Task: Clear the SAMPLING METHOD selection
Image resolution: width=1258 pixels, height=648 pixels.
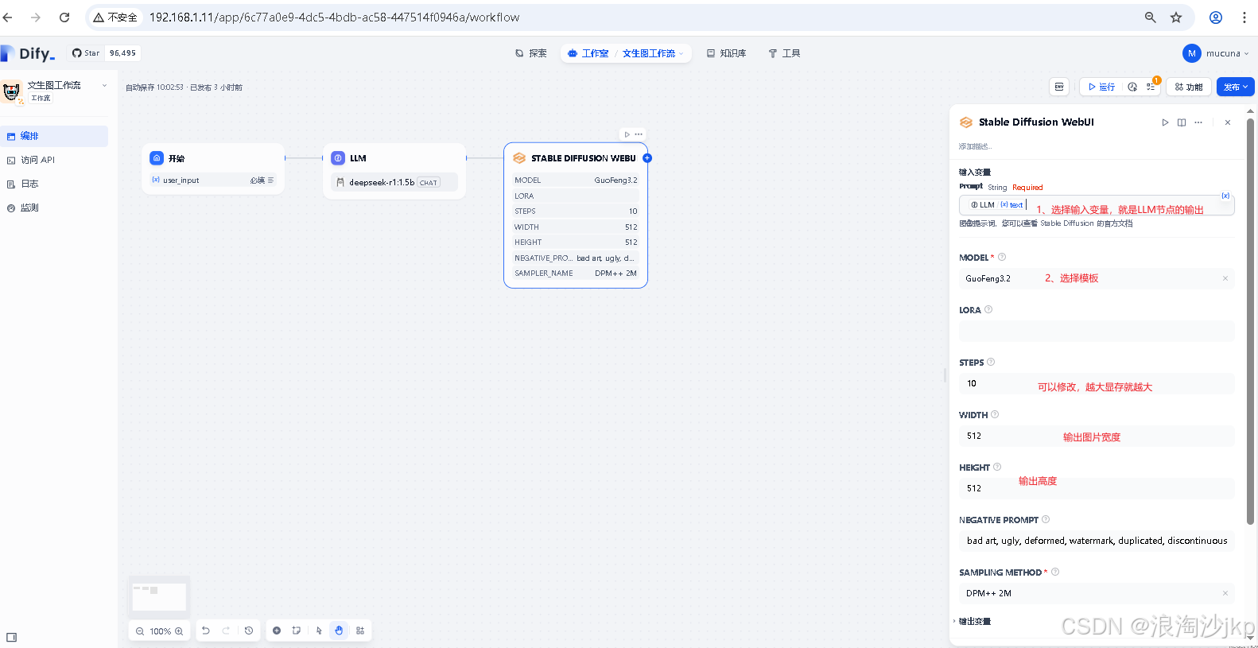Action: 1225,593
